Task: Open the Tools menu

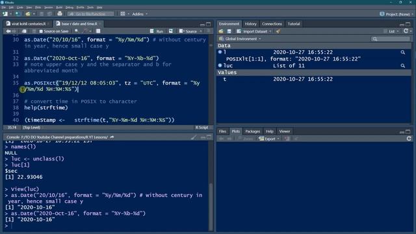Action: coord(90,7)
